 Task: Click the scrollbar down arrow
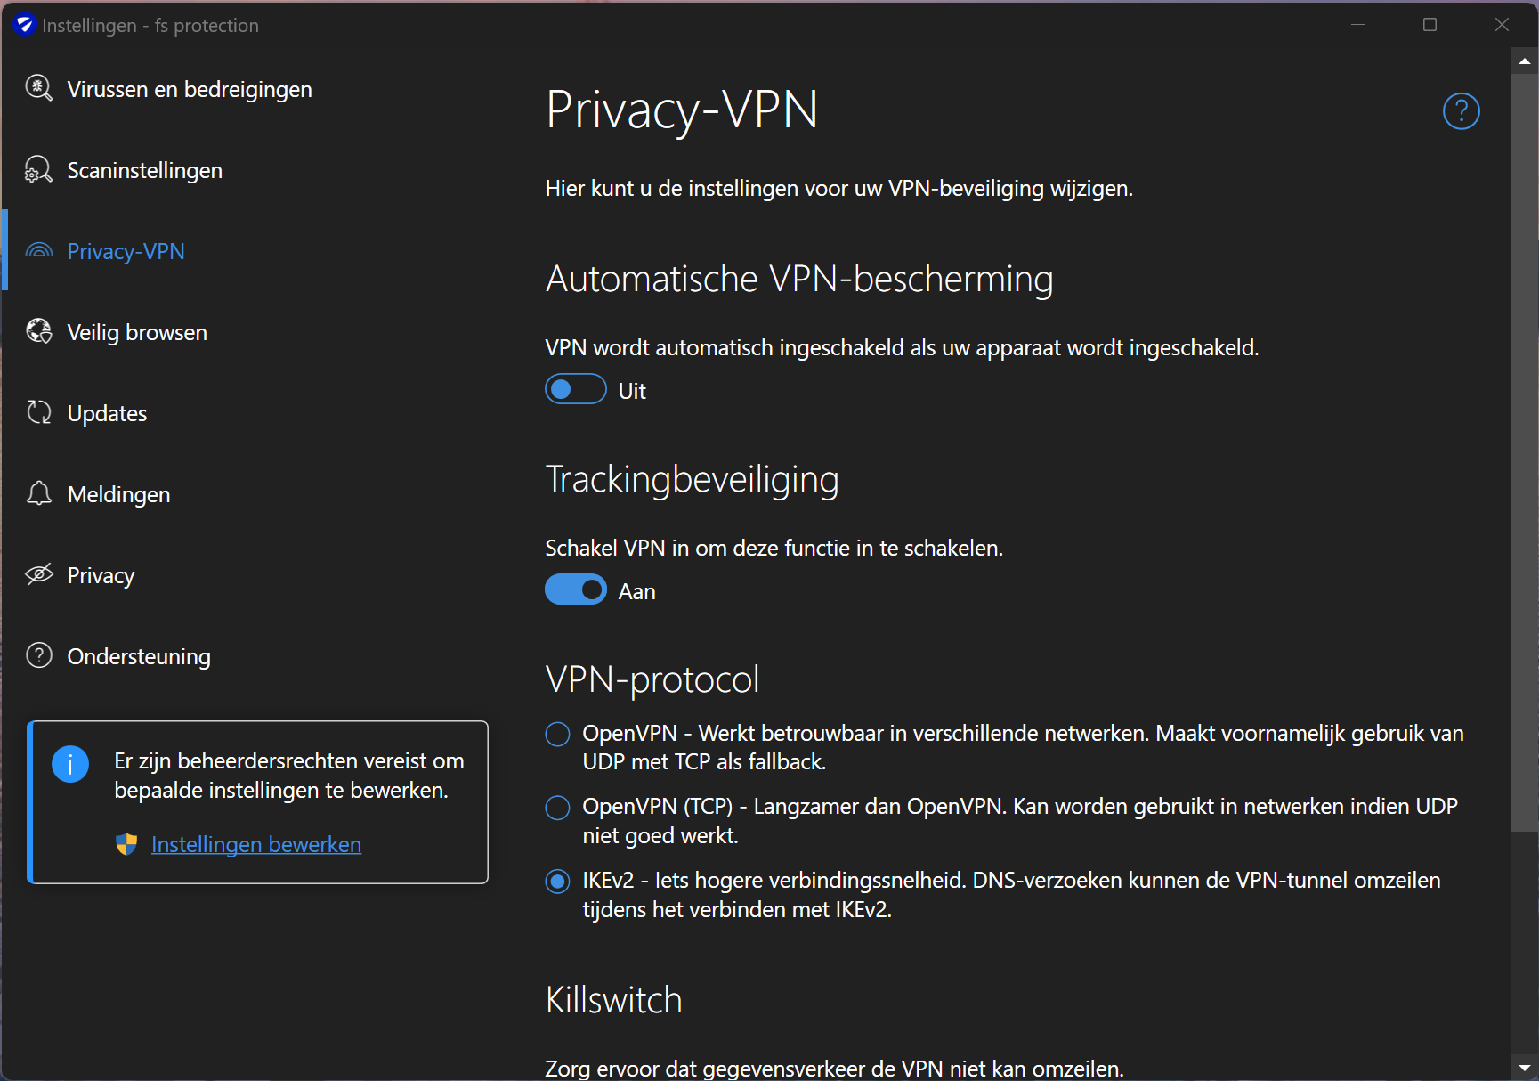point(1525,1067)
